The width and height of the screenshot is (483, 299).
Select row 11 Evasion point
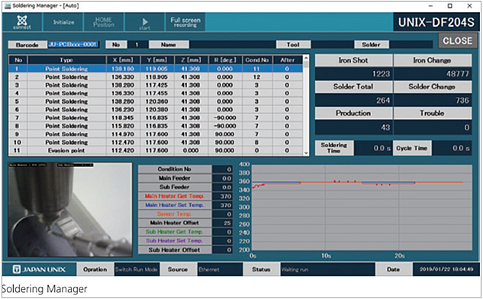click(156, 150)
